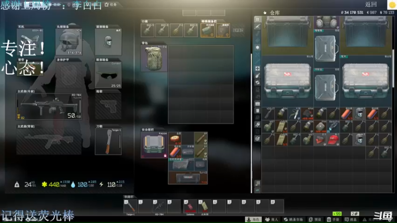The width and height of the screenshot is (397, 223).
Task: Select the RD-704 rifle in sling slot
Action: (x=49, y=106)
